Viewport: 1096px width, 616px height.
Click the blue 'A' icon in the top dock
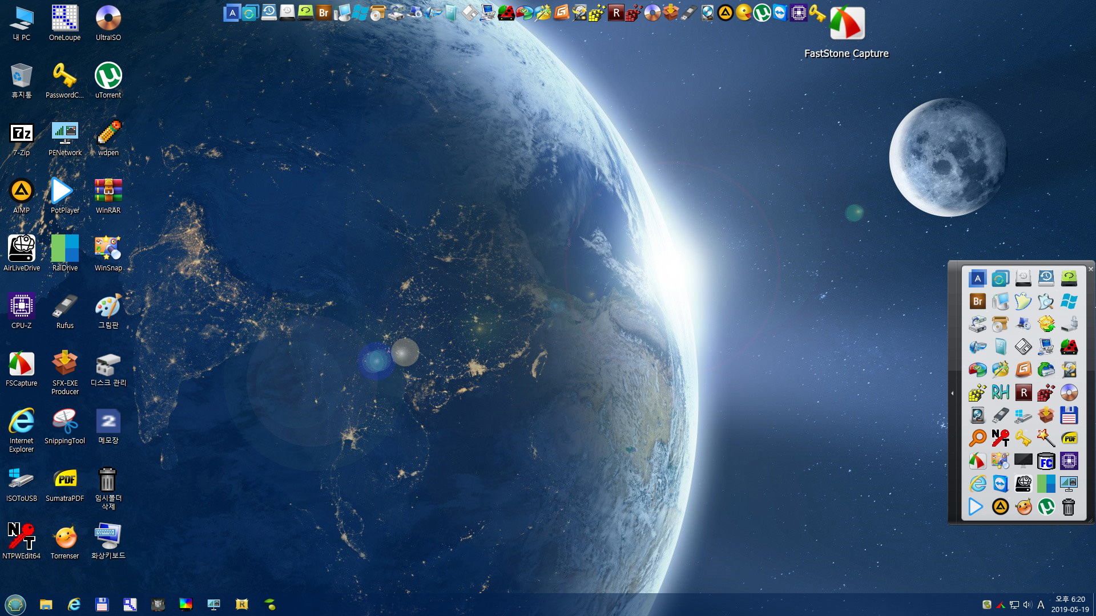(x=232, y=13)
